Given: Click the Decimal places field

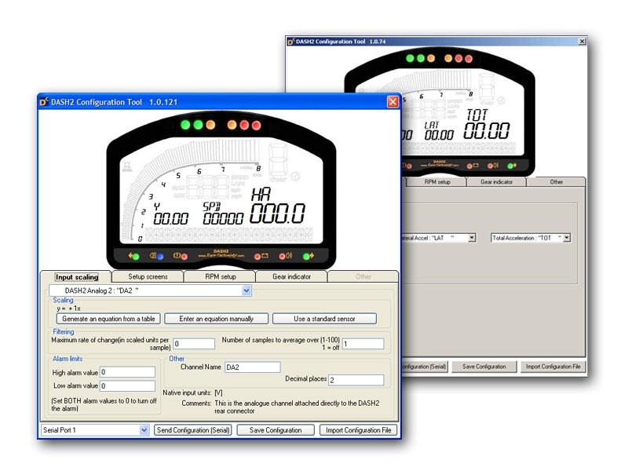Looking at the screenshot, I should 356,380.
